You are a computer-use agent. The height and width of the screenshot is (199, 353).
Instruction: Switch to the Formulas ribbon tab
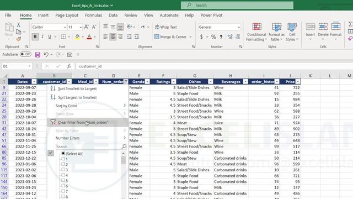(x=93, y=15)
